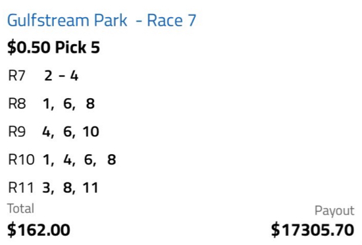This screenshot has height=245, width=362.
Task: Select the R8 picks 1, 6, 8
Action: pyautogui.click(x=69, y=103)
